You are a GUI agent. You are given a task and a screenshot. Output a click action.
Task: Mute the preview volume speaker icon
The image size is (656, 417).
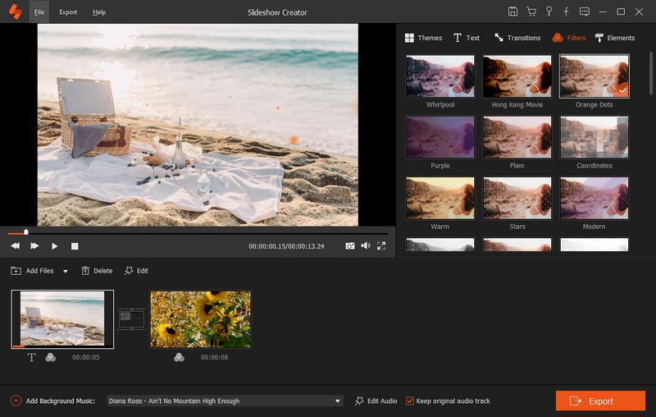coord(366,245)
